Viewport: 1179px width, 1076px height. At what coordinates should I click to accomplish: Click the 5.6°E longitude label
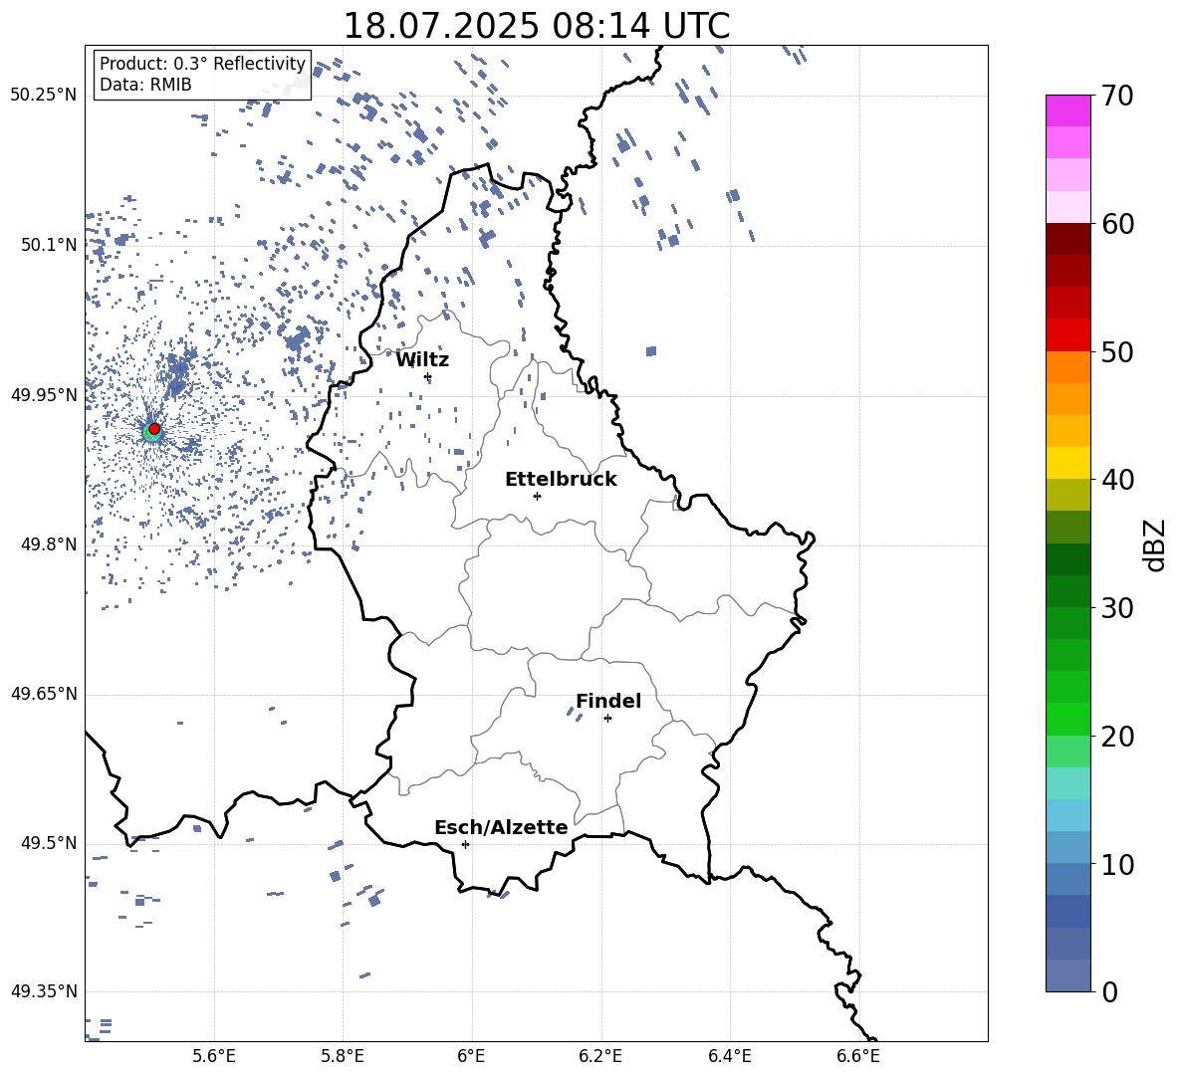coord(214,1057)
